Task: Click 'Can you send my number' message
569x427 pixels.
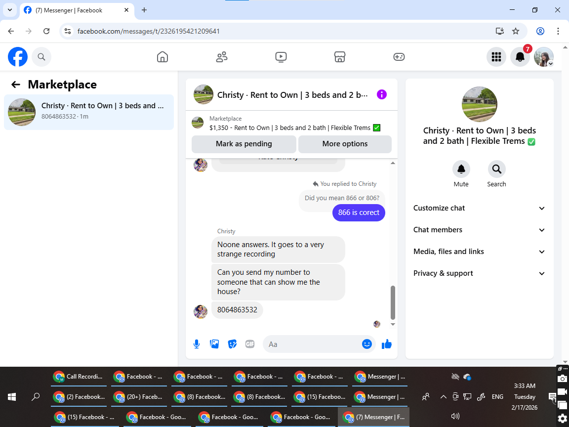Action: coord(278,282)
